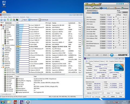Click EasyTune6 round SR button
Image resolution: width=130 pixels, height=104 pixels.
(x=112, y=55)
